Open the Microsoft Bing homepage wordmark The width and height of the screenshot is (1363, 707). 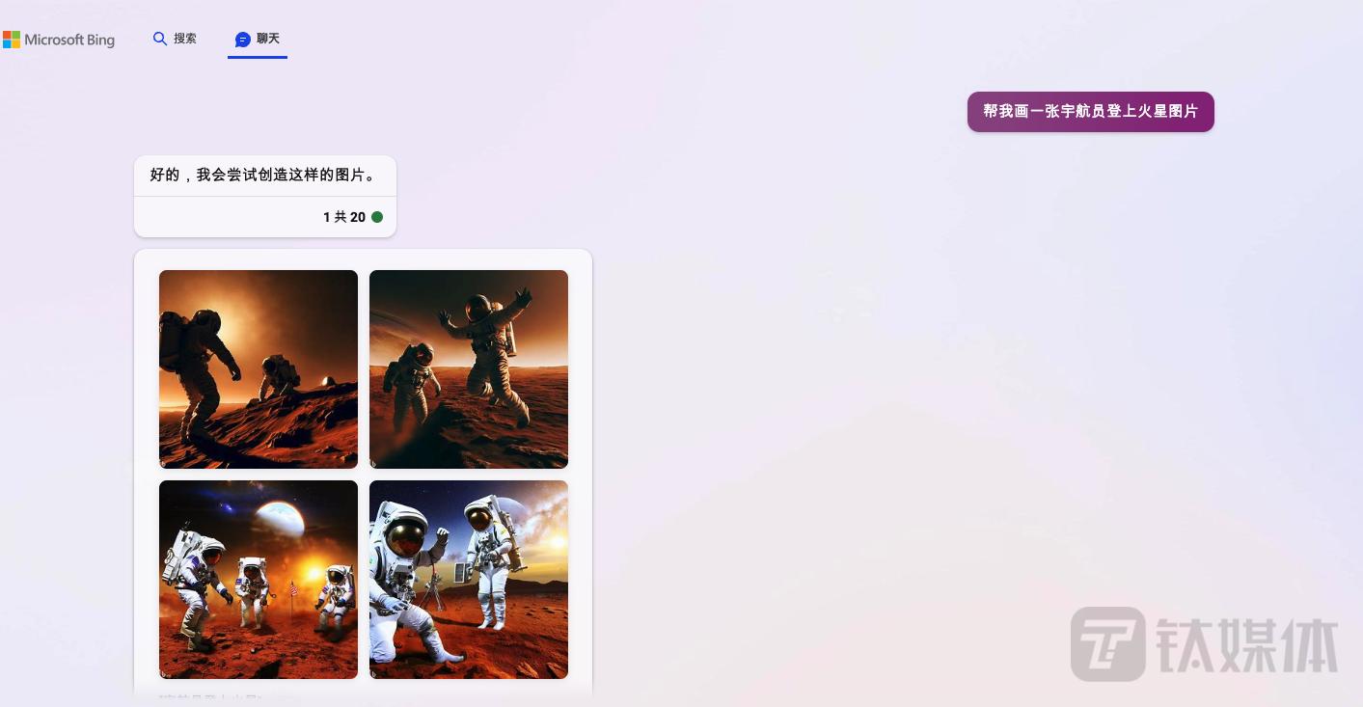[69, 40]
